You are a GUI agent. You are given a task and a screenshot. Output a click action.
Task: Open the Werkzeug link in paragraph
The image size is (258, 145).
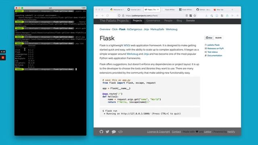132,54
